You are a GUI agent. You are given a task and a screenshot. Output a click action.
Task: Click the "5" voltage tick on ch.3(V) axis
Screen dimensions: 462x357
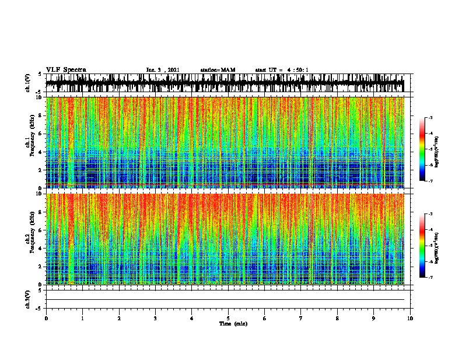click(x=40, y=290)
